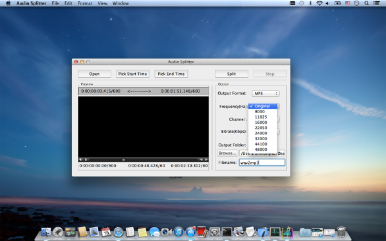386x241 pixels.
Task: Select Original in the frequency list
Action: [263, 106]
